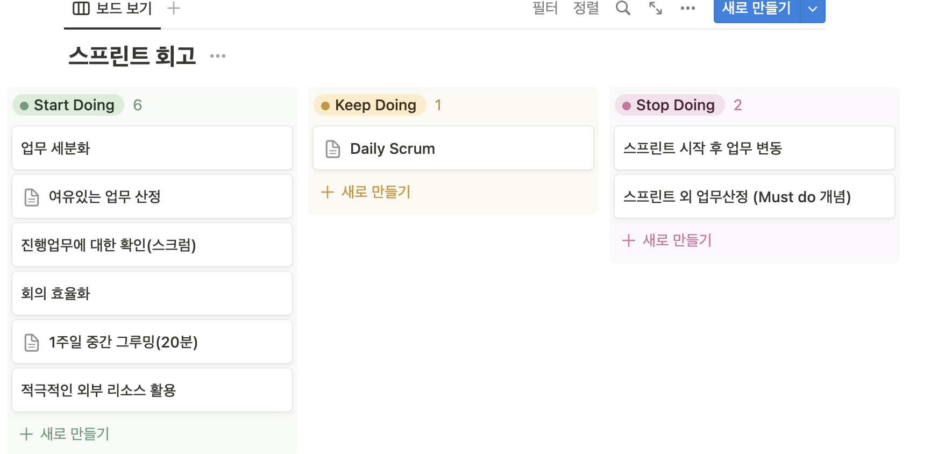
Task: Add new card under Start Doing column
Action: click(65, 434)
